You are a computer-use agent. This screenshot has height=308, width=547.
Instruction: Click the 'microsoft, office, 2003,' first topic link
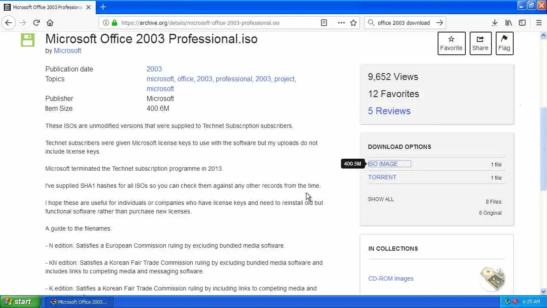click(x=161, y=79)
